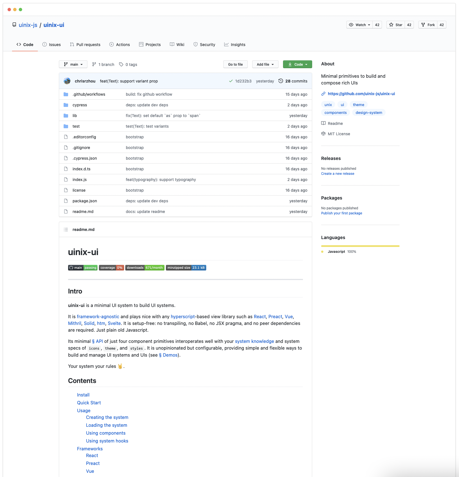Open the cypress folder icon
Image resolution: width=459 pixels, height=477 pixels.
pos(66,105)
